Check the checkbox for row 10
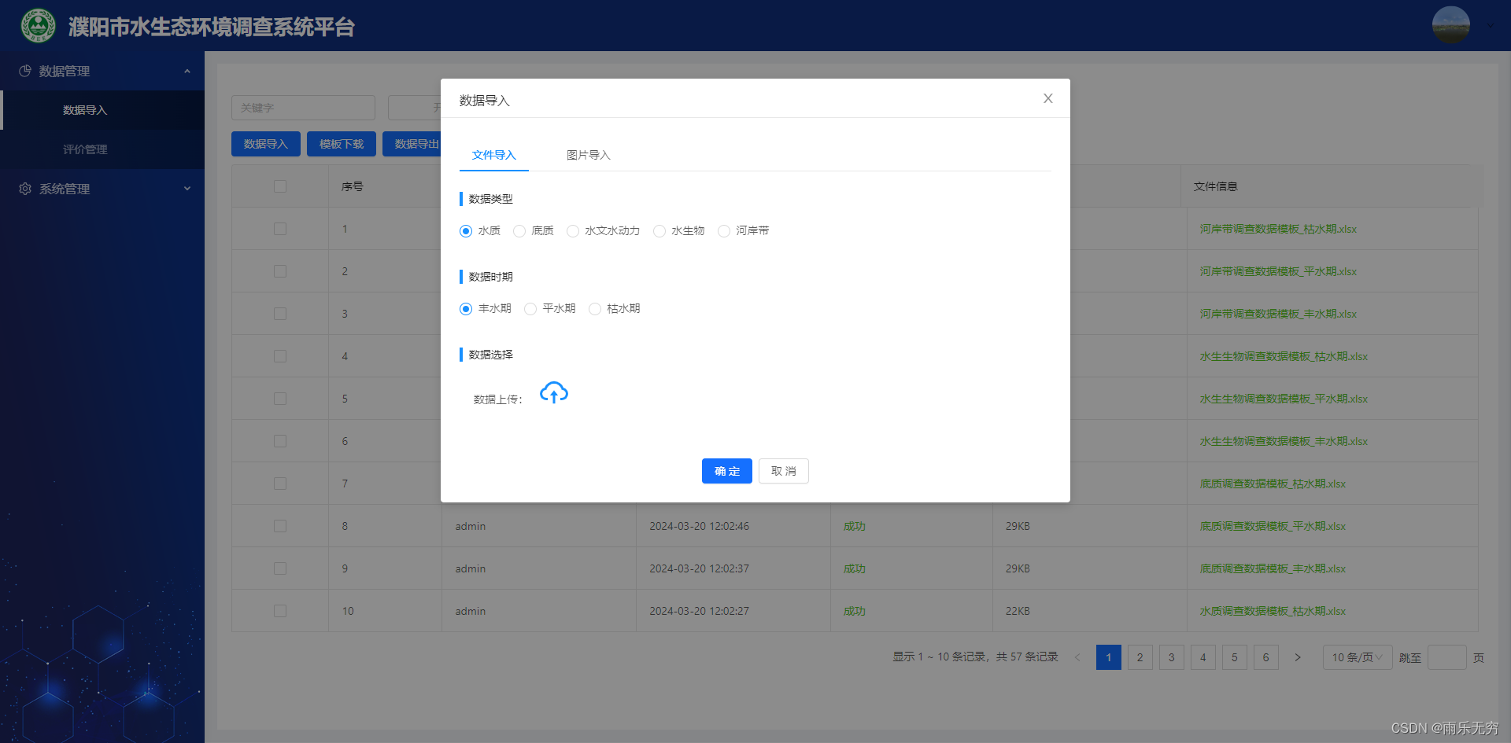The image size is (1511, 743). [280, 611]
